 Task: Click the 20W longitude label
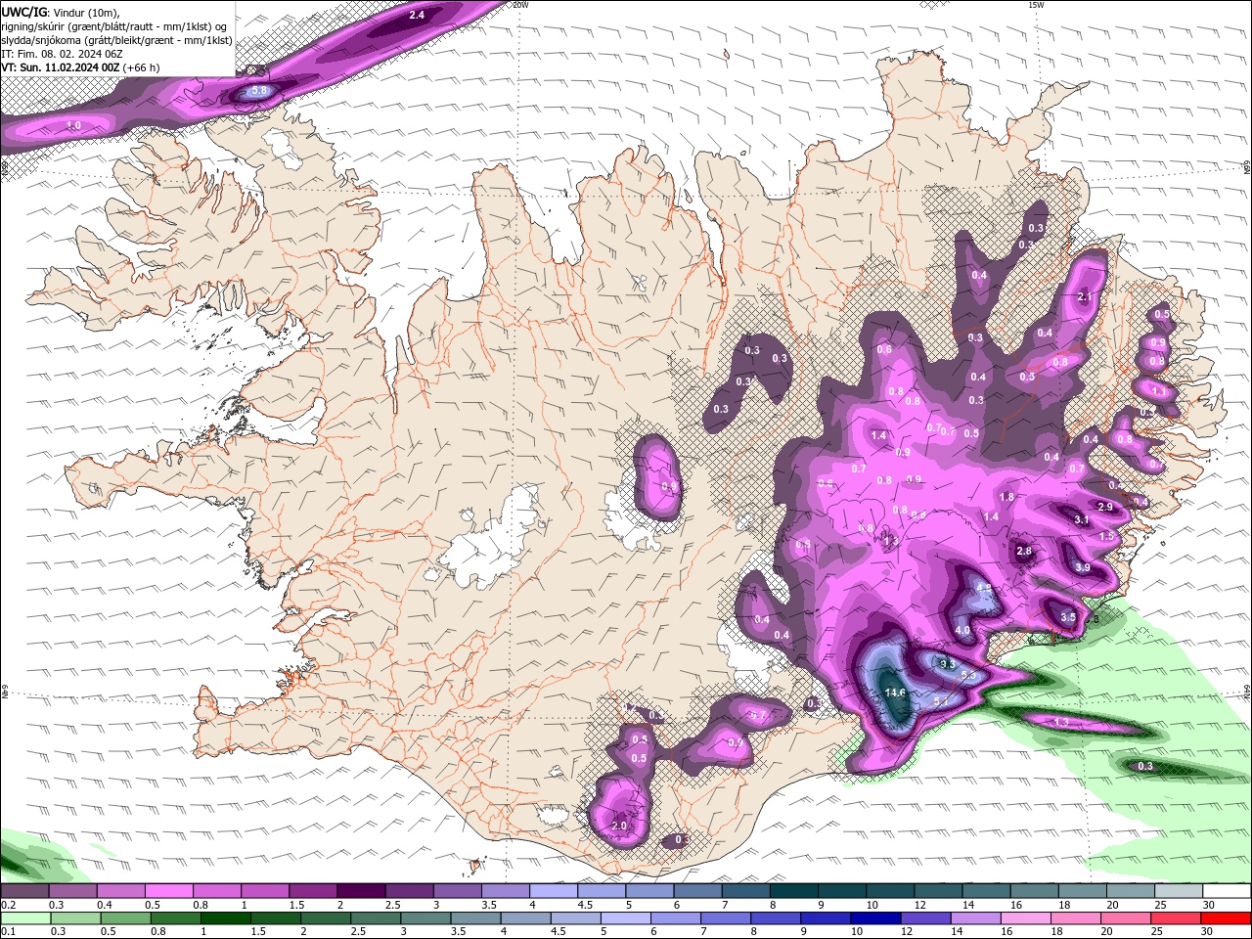pyautogui.click(x=520, y=5)
